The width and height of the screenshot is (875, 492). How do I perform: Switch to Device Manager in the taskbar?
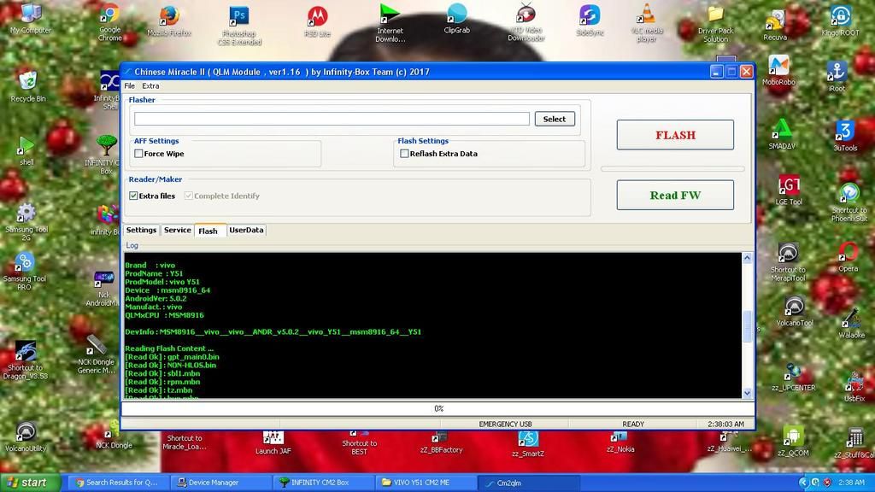point(220,483)
